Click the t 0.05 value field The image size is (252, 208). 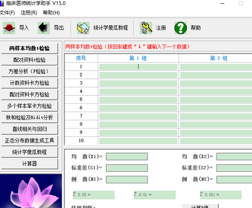pos(94,195)
